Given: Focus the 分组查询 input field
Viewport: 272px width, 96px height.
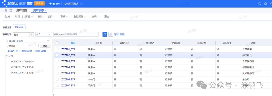Looking at the screenshot, I should tap(27, 46).
